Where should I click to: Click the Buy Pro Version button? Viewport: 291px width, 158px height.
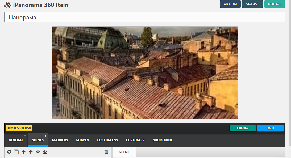pyautogui.click(x=19, y=128)
